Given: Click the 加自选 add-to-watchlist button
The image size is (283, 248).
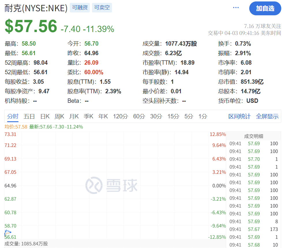Looking at the screenshot, I should (x=265, y=8).
